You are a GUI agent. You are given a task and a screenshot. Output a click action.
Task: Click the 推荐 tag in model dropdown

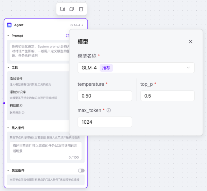pyautogui.click(x=106, y=68)
